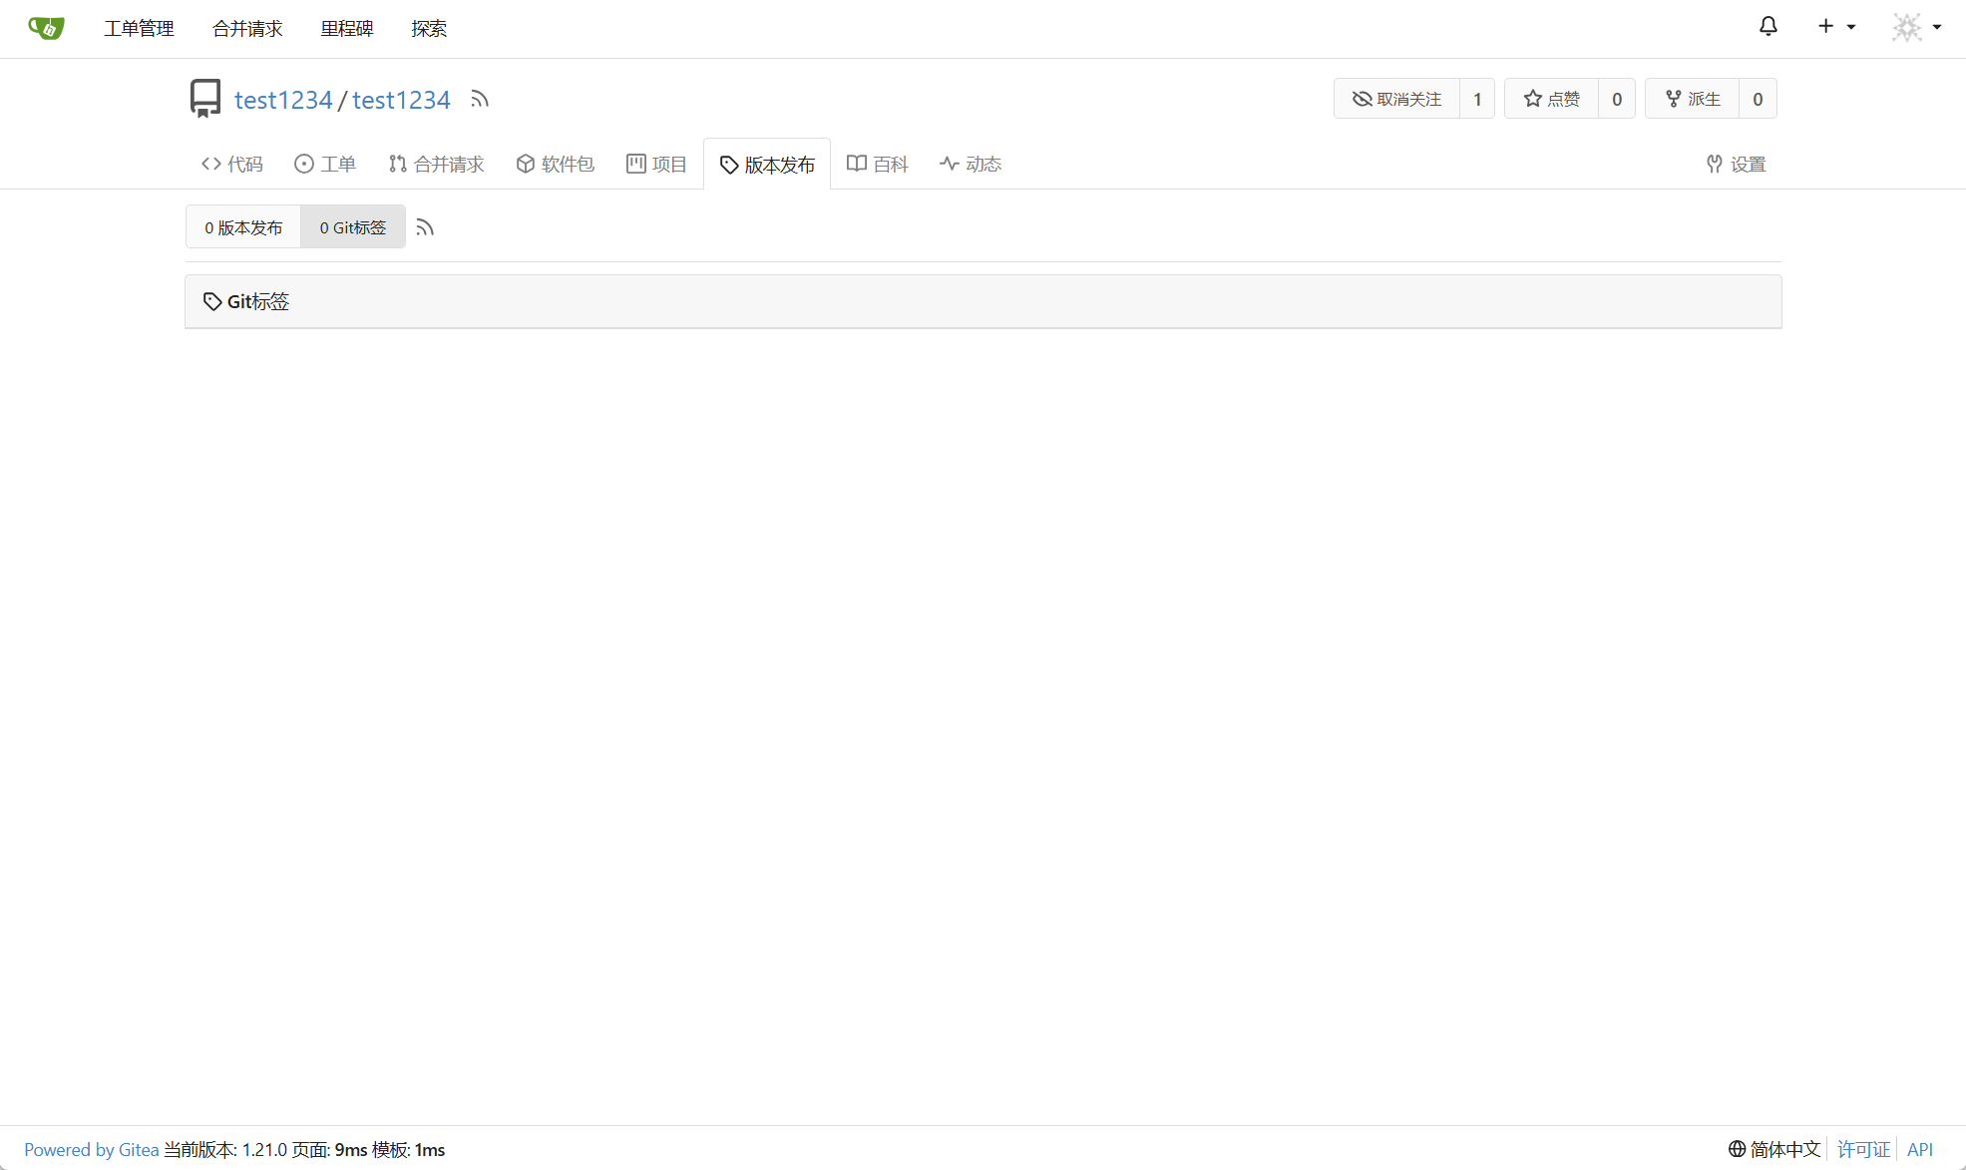Open the Powered by Gitea link
The image size is (1966, 1170).
pos(91,1149)
